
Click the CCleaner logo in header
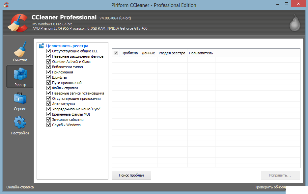coord(17,23)
